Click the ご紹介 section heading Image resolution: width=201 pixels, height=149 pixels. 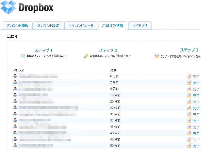pyautogui.click(x=12, y=36)
